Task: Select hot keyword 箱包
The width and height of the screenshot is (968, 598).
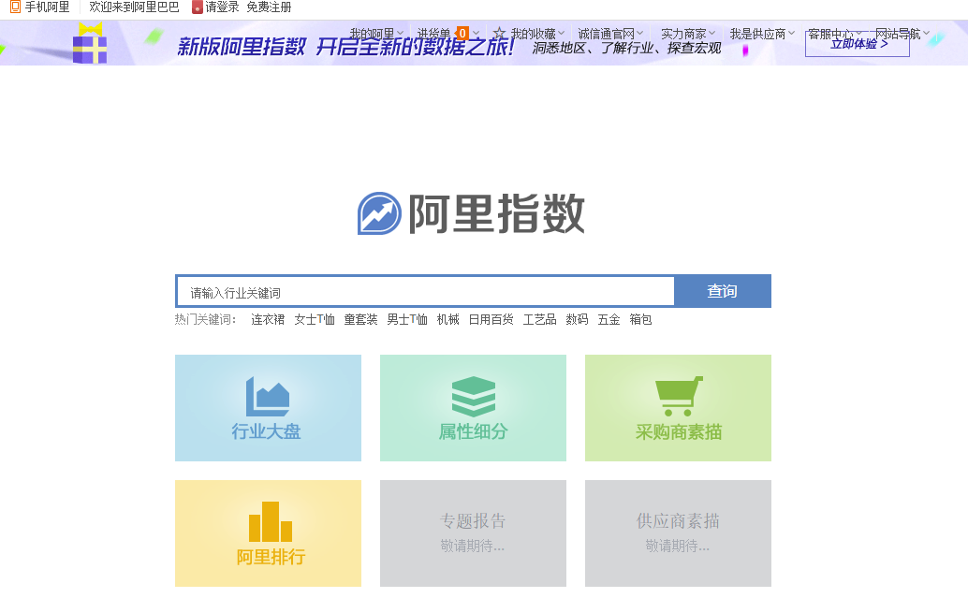Action: click(640, 319)
